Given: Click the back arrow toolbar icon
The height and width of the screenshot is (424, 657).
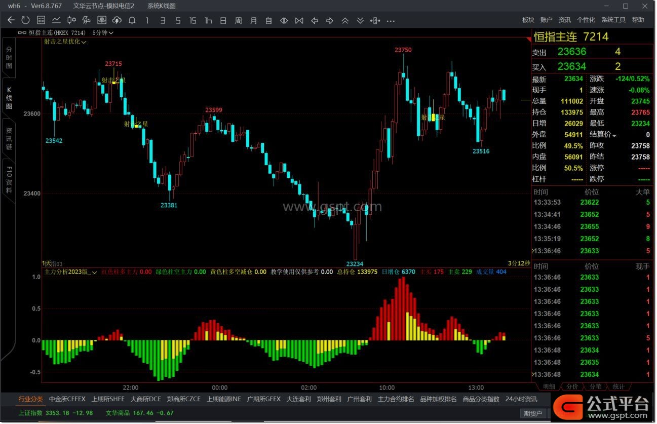Looking at the screenshot, I should [11, 20].
